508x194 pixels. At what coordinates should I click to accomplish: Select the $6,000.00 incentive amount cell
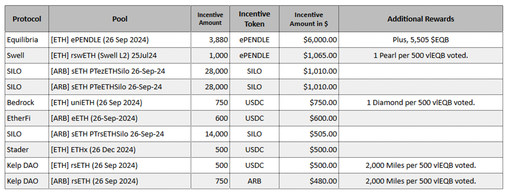(x=320, y=40)
